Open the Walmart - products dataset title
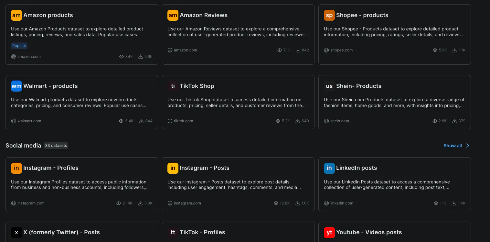Viewport: 490px width, 242px height. click(x=50, y=86)
